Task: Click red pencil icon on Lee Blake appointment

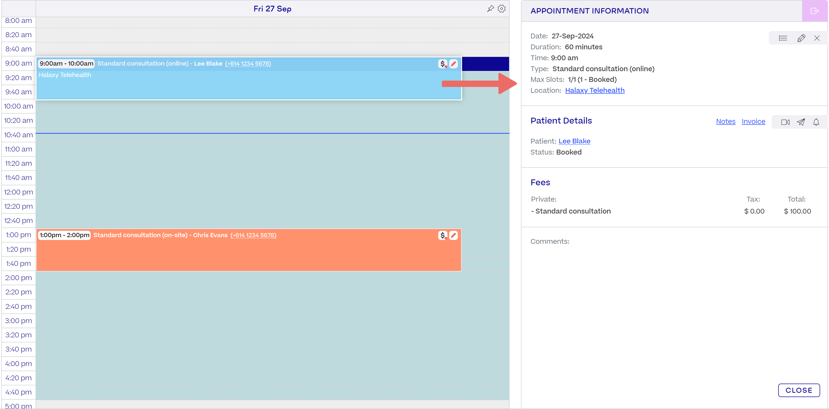Action: pyautogui.click(x=453, y=64)
